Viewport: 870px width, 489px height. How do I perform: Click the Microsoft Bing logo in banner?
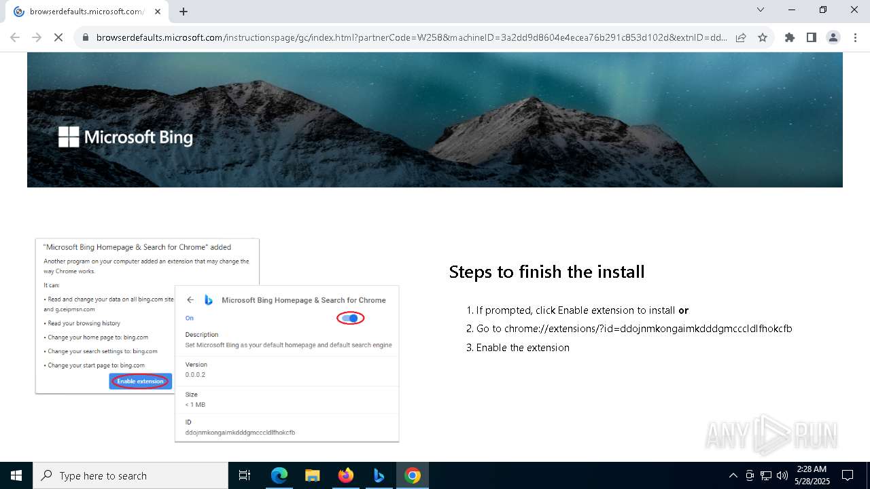tap(126, 137)
